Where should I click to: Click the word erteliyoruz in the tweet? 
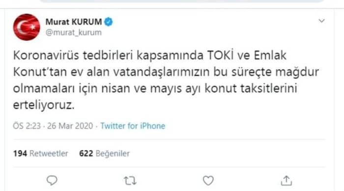tap(44, 105)
